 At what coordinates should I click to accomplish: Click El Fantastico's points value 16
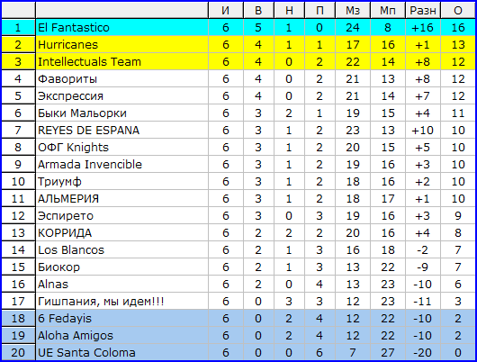coord(458,27)
